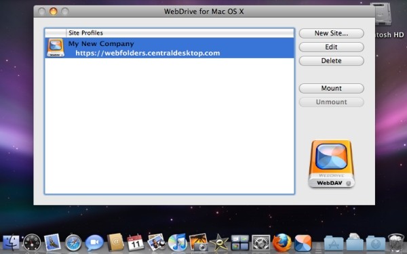The image size is (407, 254).
Task: Open iCal calendar showing 11
Action: click(x=136, y=242)
